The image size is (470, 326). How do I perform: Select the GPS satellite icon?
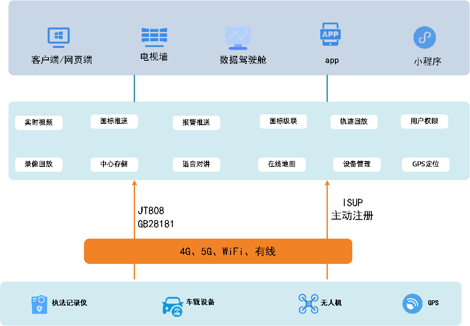click(412, 304)
